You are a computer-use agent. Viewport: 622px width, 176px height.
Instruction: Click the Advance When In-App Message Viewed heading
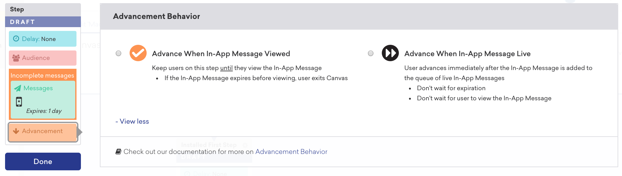click(221, 54)
